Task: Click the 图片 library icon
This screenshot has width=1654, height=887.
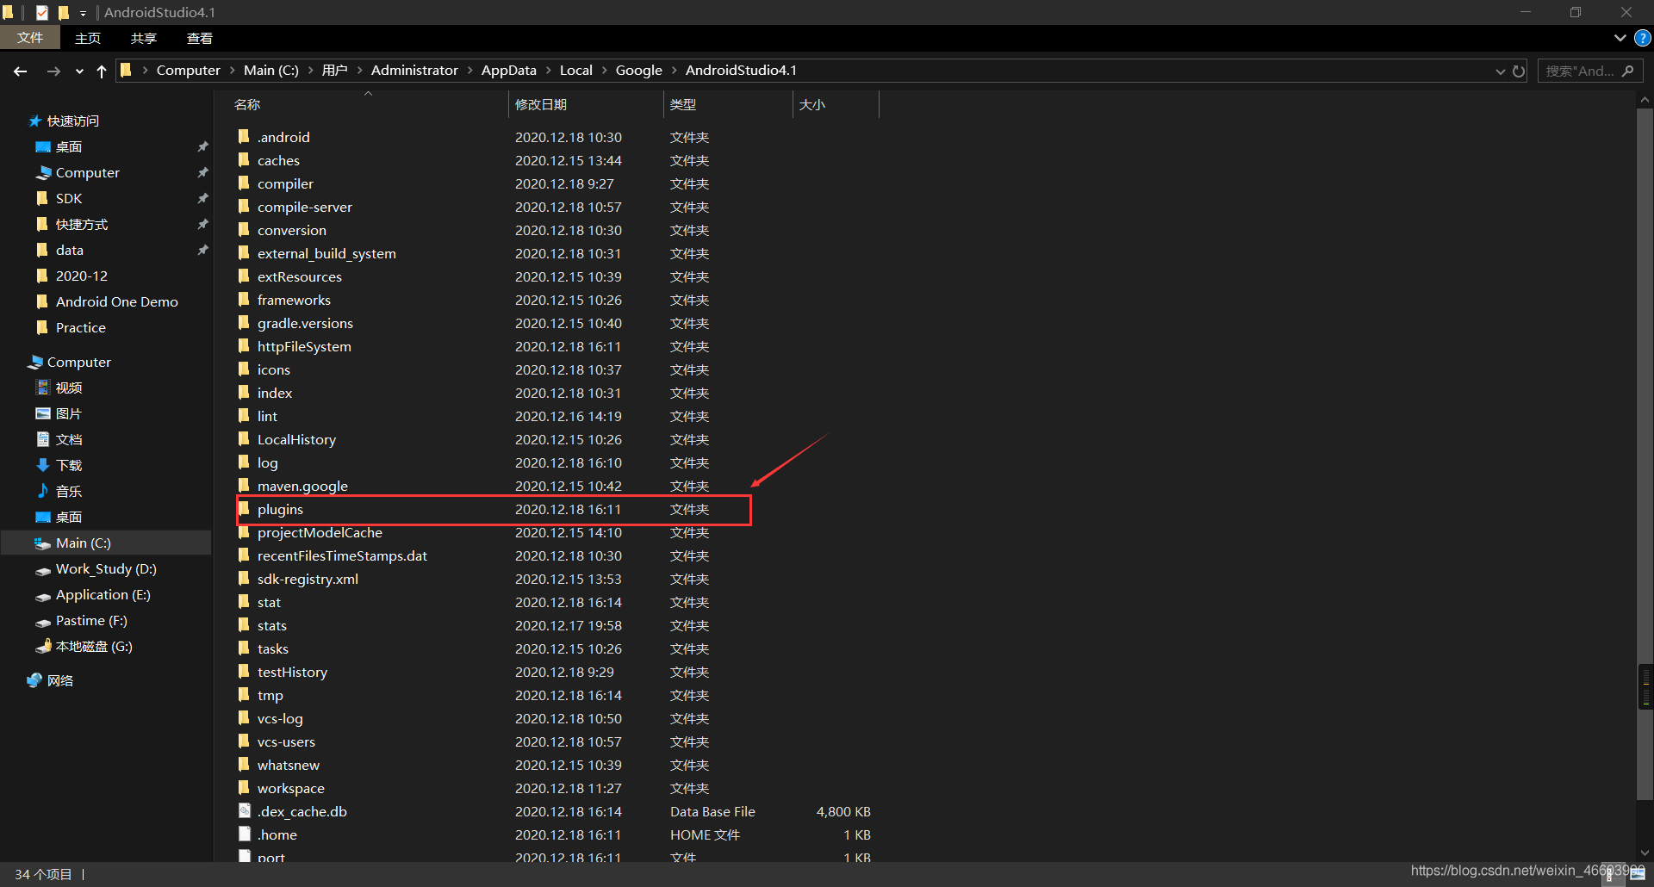Action: tap(43, 413)
